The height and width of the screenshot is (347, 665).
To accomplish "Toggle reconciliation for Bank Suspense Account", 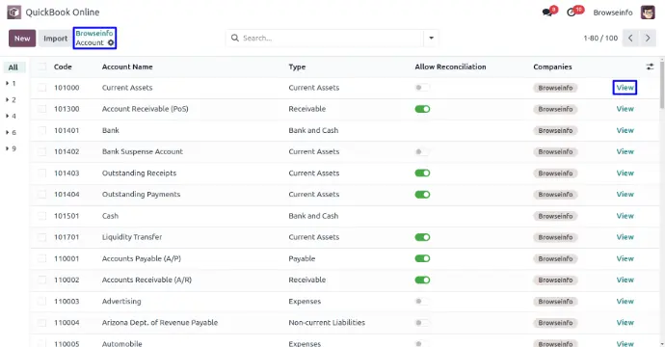I will coord(422,151).
